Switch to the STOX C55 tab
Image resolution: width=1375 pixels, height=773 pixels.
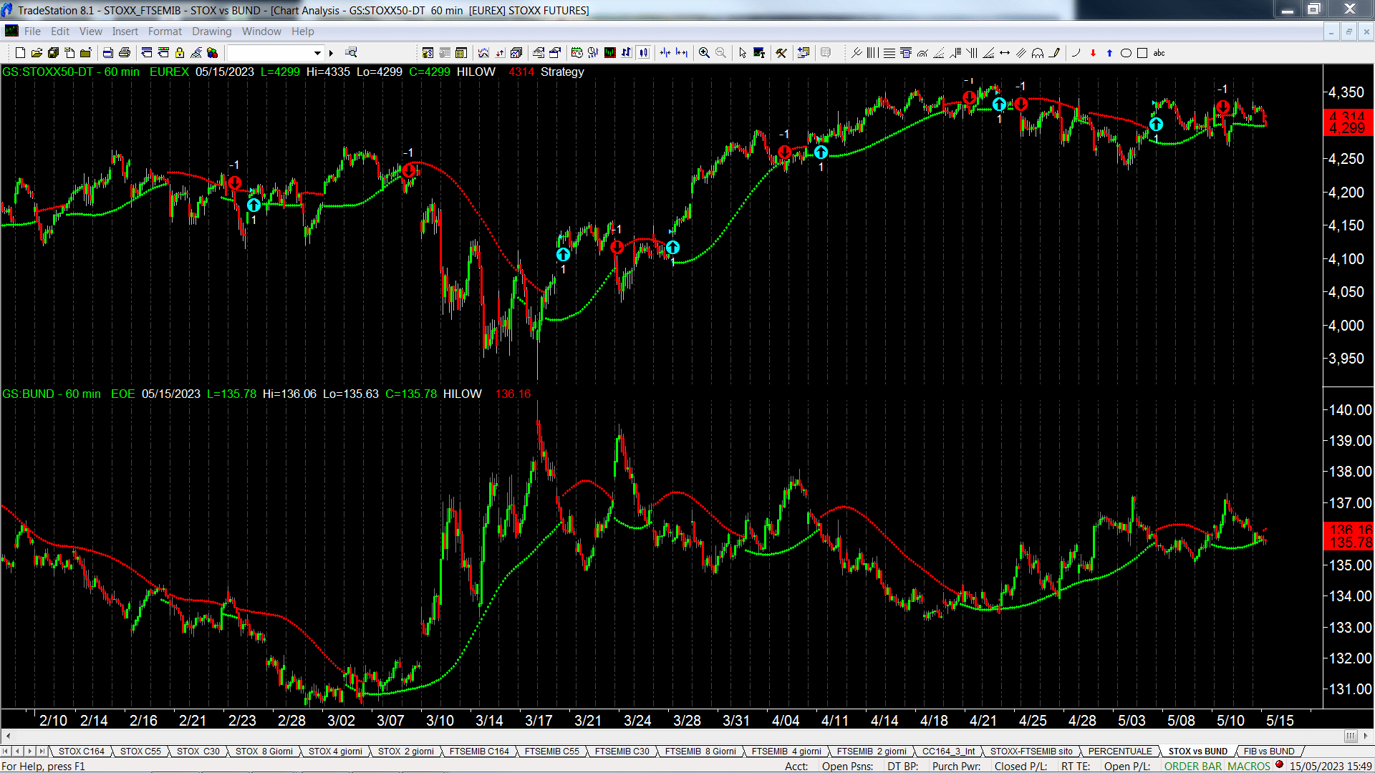[x=140, y=752]
